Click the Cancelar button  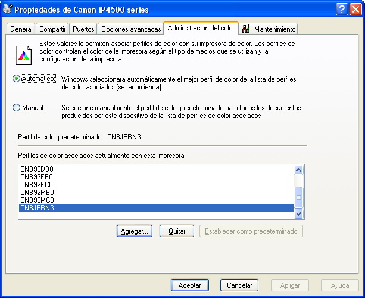[239, 285]
